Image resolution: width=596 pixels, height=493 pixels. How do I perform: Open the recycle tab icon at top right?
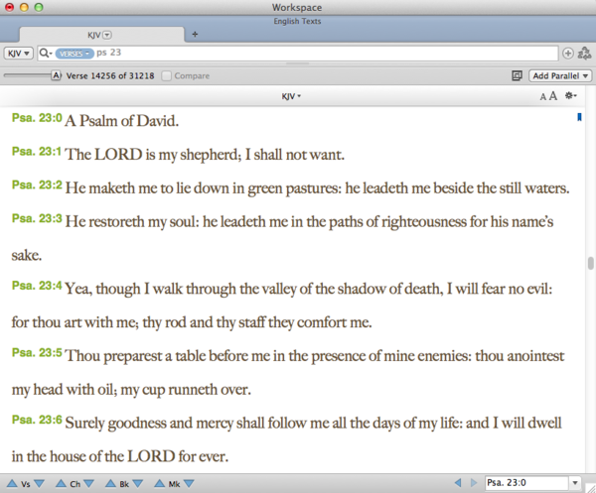tap(584, 54)
